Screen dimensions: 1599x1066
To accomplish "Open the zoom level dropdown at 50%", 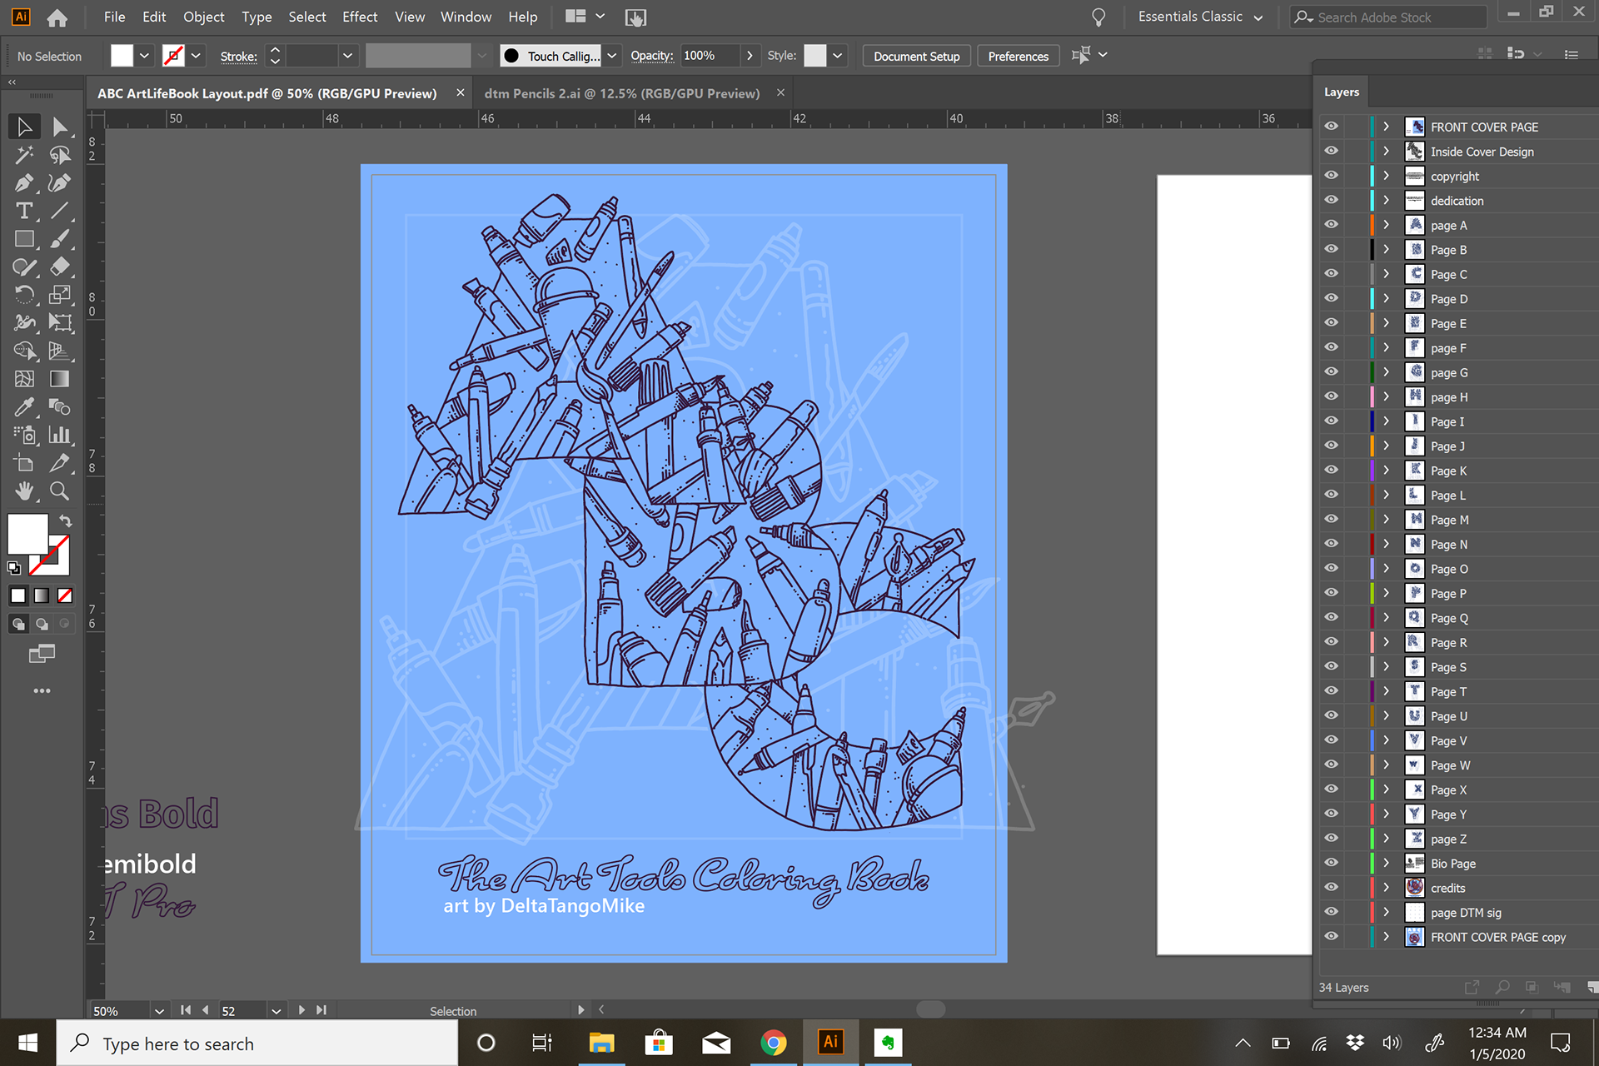I will point(159,1010).
